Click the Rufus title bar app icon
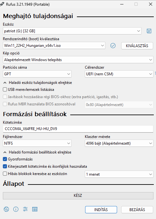156x219 pixels. (2, 4)
